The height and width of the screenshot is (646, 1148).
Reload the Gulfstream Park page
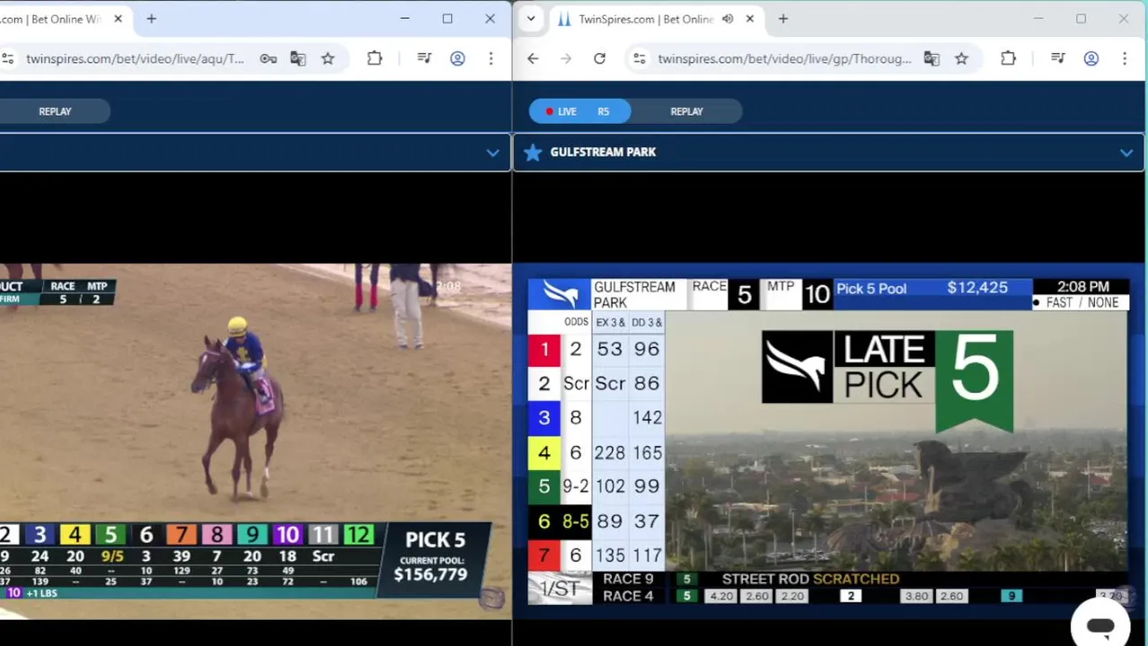click(599, 59)
